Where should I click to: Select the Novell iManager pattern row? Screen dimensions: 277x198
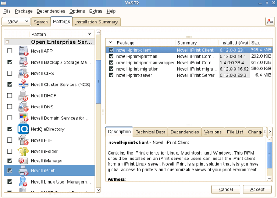(49, 160)
